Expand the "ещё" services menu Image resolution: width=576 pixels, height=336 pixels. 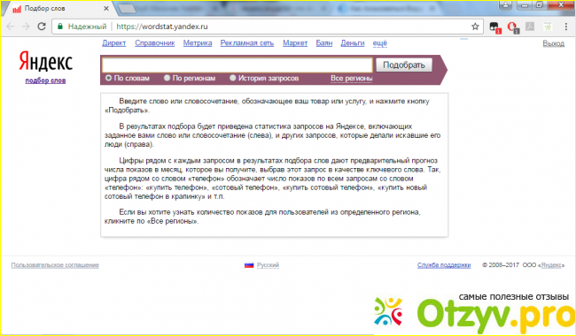(380, 43)
